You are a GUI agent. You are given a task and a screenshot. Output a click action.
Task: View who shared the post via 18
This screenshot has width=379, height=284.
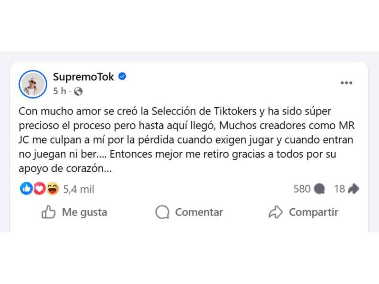coord(340,188)
